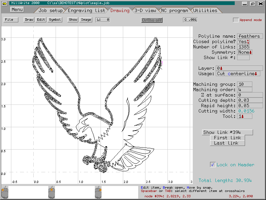This screenshot has width=266, height=200.
Task: Uncheck the Lock on Header checkbox
Action: [x=213, y=165]
